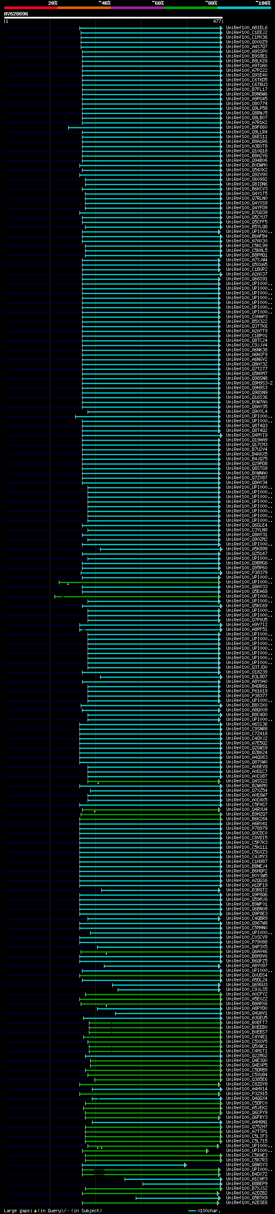
Task: Select the label UniRef100_Q69GU3
Action: coord(246,984)
